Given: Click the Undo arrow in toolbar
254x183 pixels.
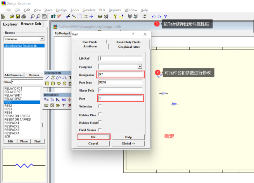Looking at the screenshot, I should pyautogui.click(x=154, y=17).
